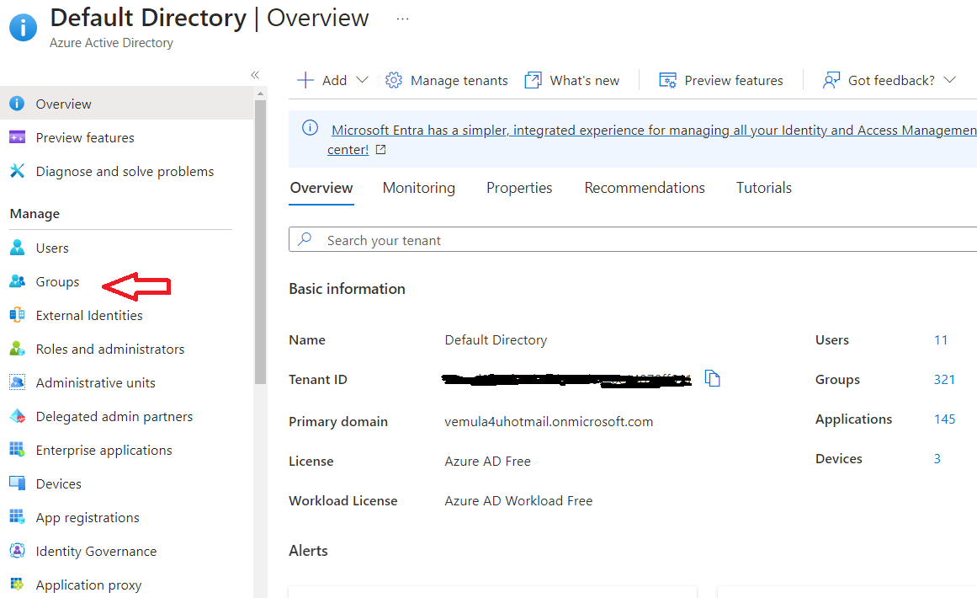Click the Diagnose and solve problems wrench icon

coord(18,171)
